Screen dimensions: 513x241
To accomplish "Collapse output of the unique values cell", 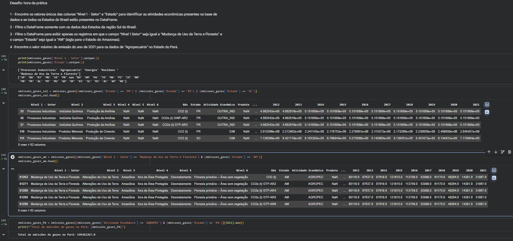I will click(4, 70).
